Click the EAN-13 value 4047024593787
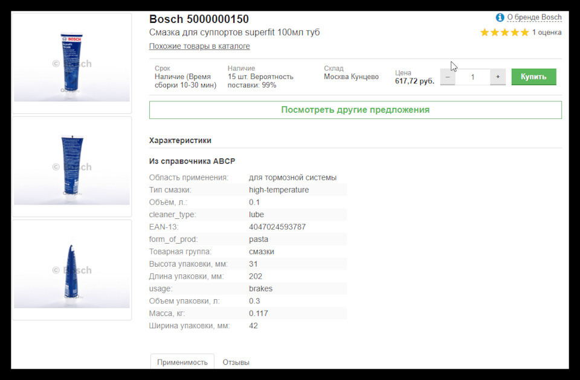 coord(277,227)
